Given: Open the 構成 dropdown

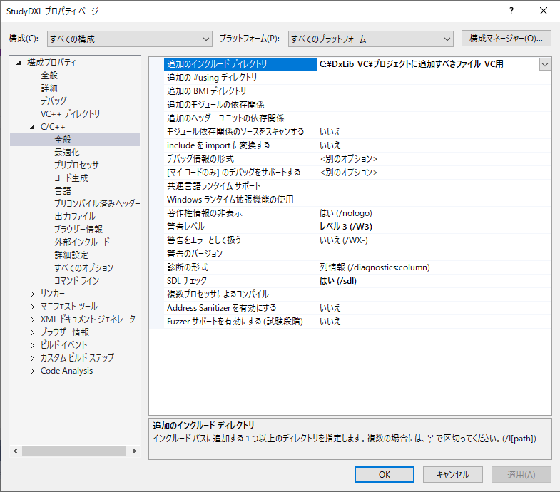Looking at the screenshot, I should (x=129, y=39).
